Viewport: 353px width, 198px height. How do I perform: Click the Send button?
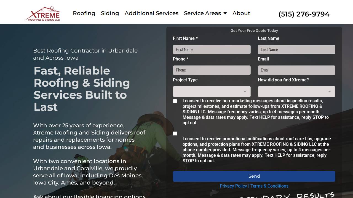click(254, 176)
